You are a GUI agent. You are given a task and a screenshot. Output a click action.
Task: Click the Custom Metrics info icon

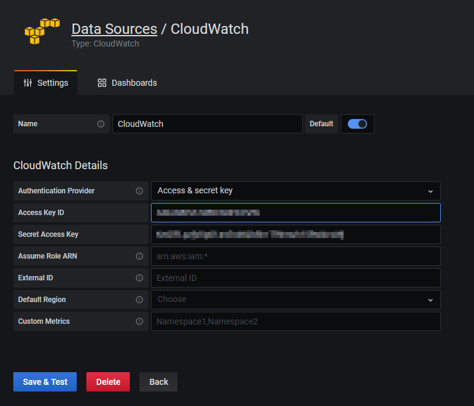tap(139, 321)
